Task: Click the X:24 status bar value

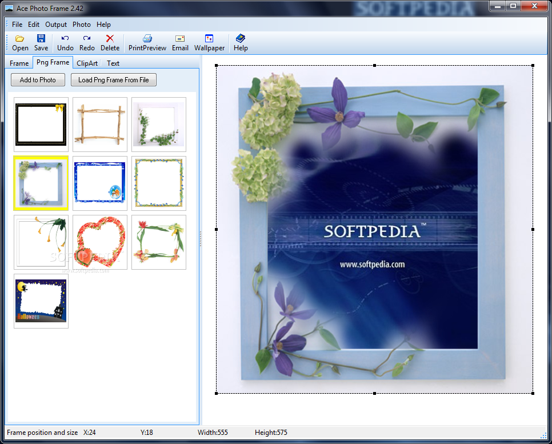Action: (89, 433)
